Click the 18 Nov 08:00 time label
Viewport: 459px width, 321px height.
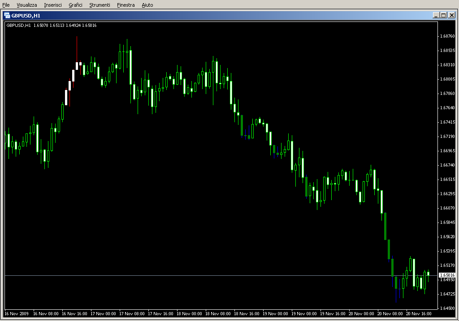pyautogui.click(x=218, y=314)
